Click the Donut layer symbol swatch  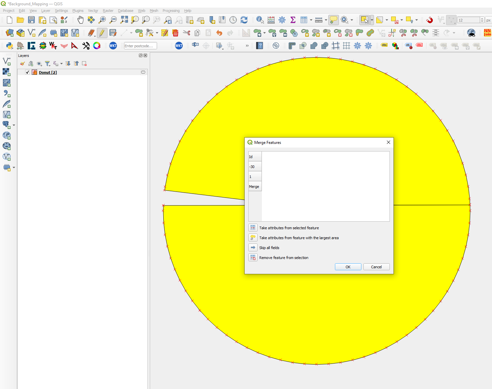[x=34, y=72]
